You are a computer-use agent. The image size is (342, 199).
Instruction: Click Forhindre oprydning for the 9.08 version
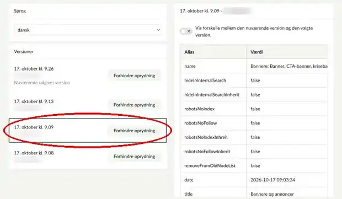(135, 157)
